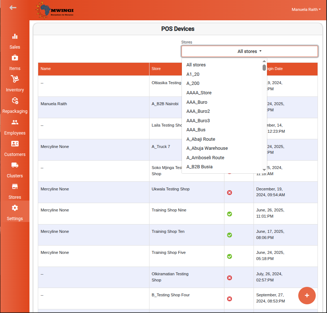Open the Customers contact card icon
327x313 pixels.
tap(15, 144)
